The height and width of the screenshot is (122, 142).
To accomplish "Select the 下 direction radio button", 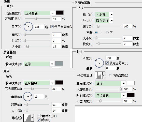I will [x=107, y=33].
